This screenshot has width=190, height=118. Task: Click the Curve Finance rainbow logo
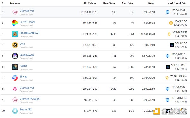[15, 23]
